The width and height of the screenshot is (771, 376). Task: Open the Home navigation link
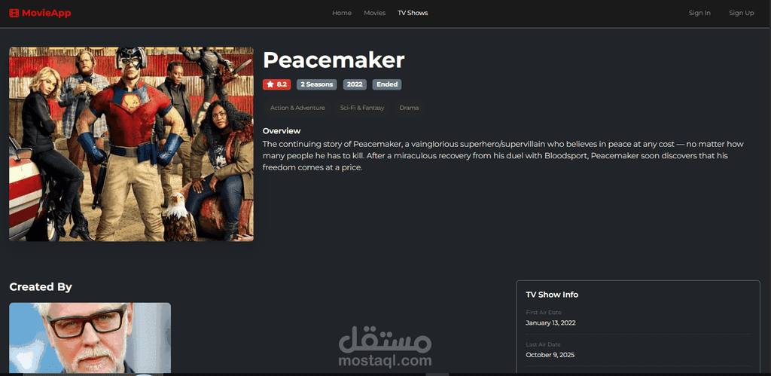pyautogui.click(x=342, y=13)
